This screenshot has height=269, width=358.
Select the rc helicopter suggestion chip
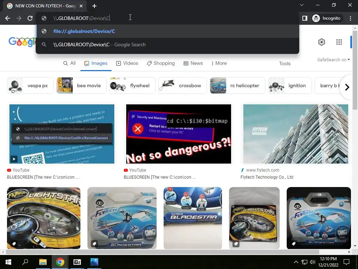237,85
